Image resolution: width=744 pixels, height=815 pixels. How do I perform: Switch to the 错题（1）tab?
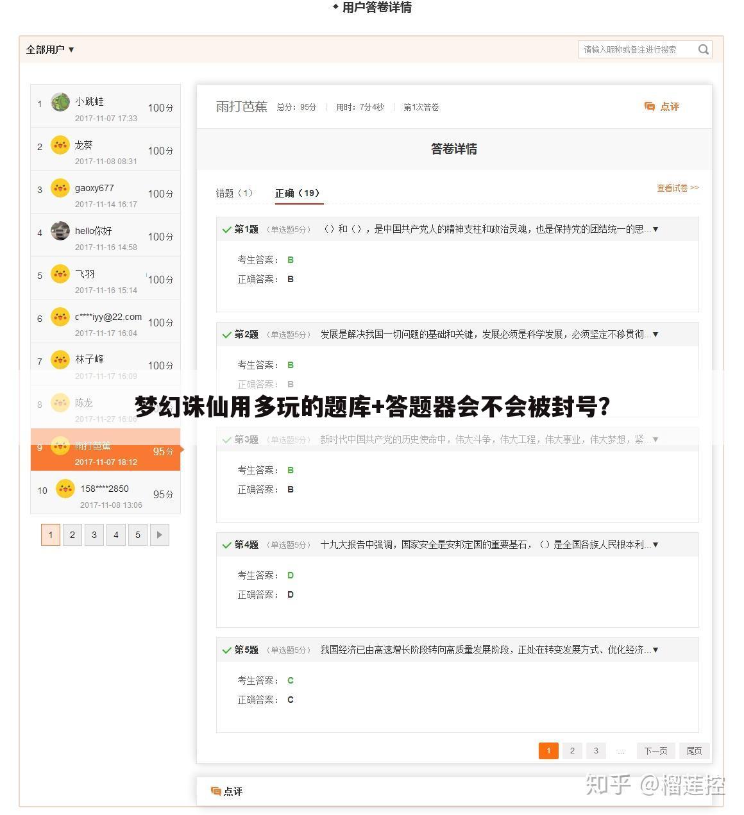click(x=235, y=193)
